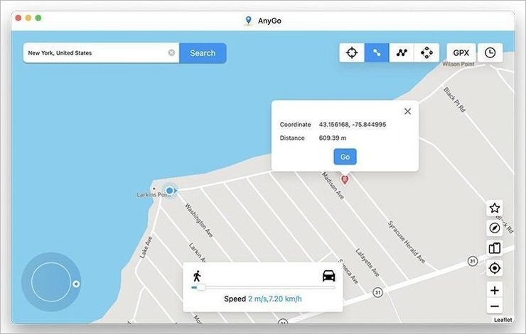
Task: Click the red destination pin marker
Action: tap(345, 179)
